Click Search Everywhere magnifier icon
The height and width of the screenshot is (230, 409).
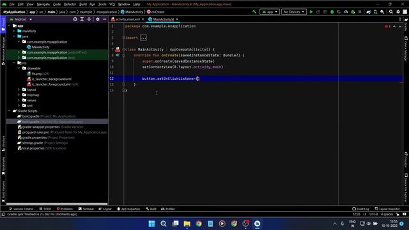tap(391, 11)
